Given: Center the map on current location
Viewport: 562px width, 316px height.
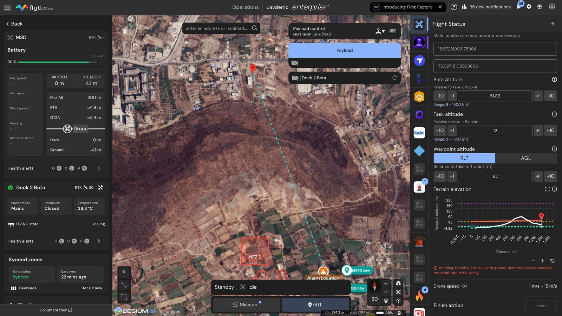Looking at the screenshot, I should coord(398,301).
